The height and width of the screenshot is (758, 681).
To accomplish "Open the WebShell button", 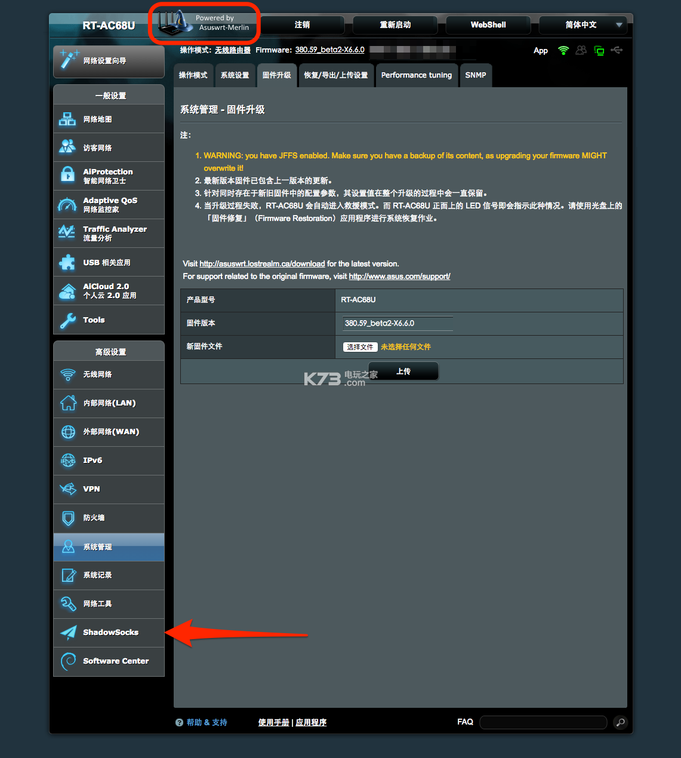I will [x=488, y=25].
